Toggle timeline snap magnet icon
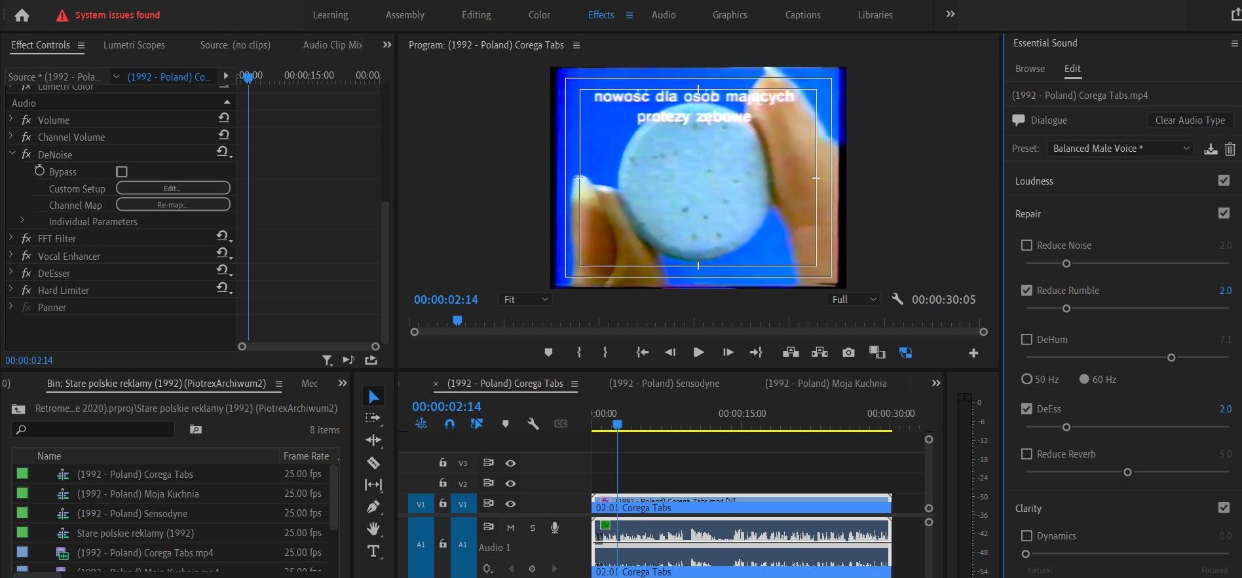 (x=449, y=424)
